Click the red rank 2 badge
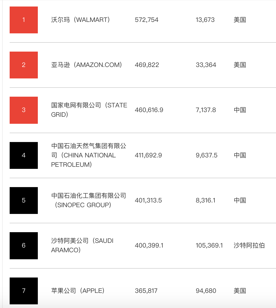The width and height of the screenshot is (276, 308). pos(24,65)
